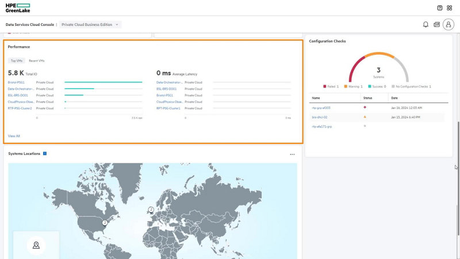The width and height of the screenshot is (460, 259).
Task: Open Data-Orchestrator under Total IO
Action: coord(21,89)
